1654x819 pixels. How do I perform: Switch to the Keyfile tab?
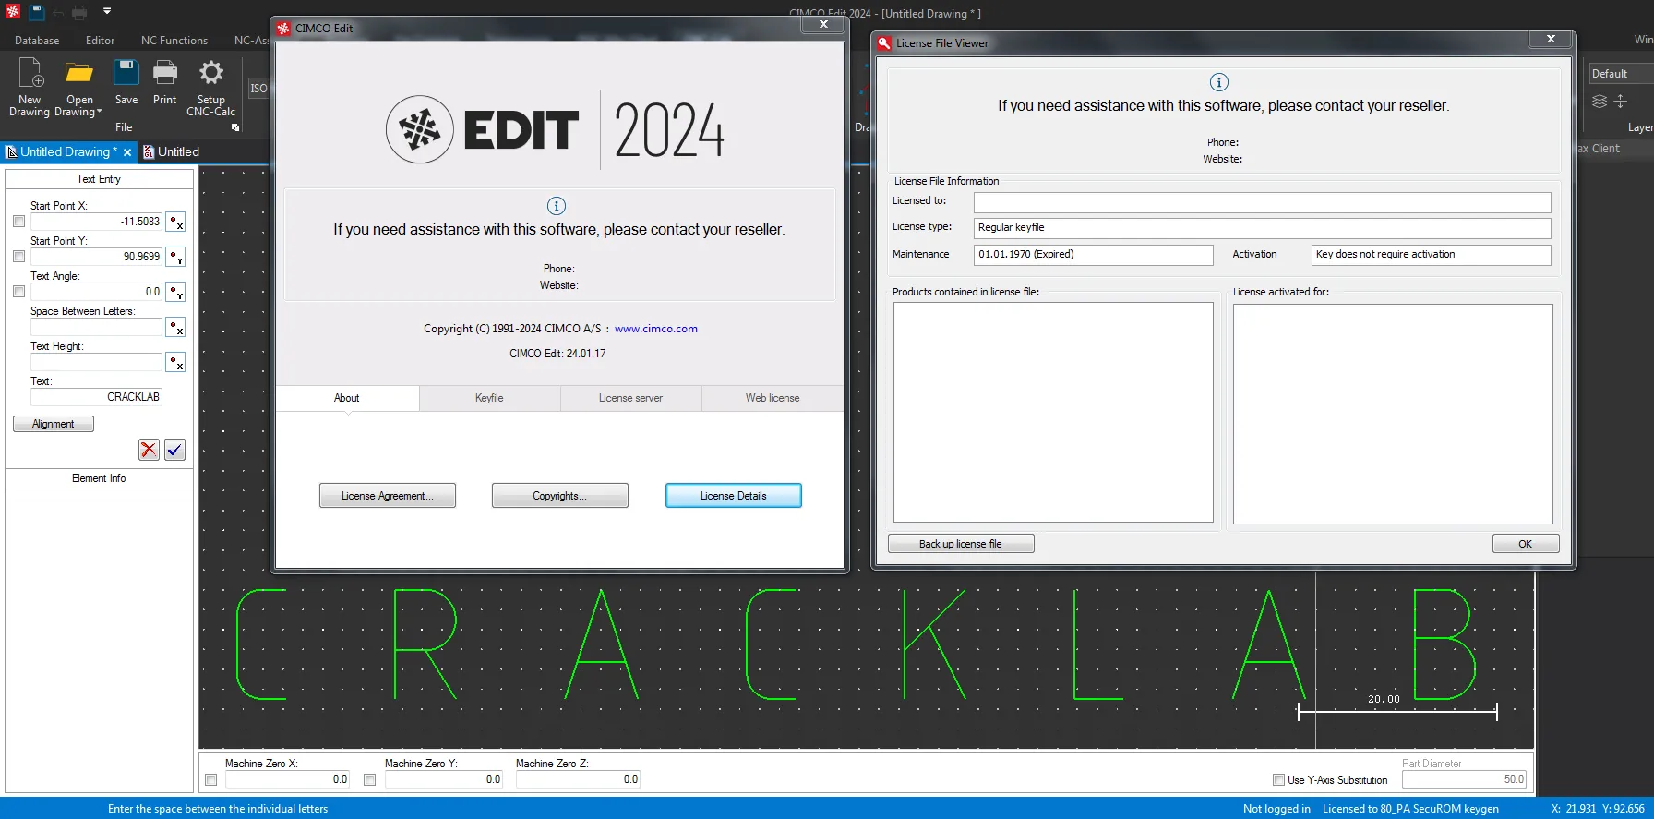point(489,398)
